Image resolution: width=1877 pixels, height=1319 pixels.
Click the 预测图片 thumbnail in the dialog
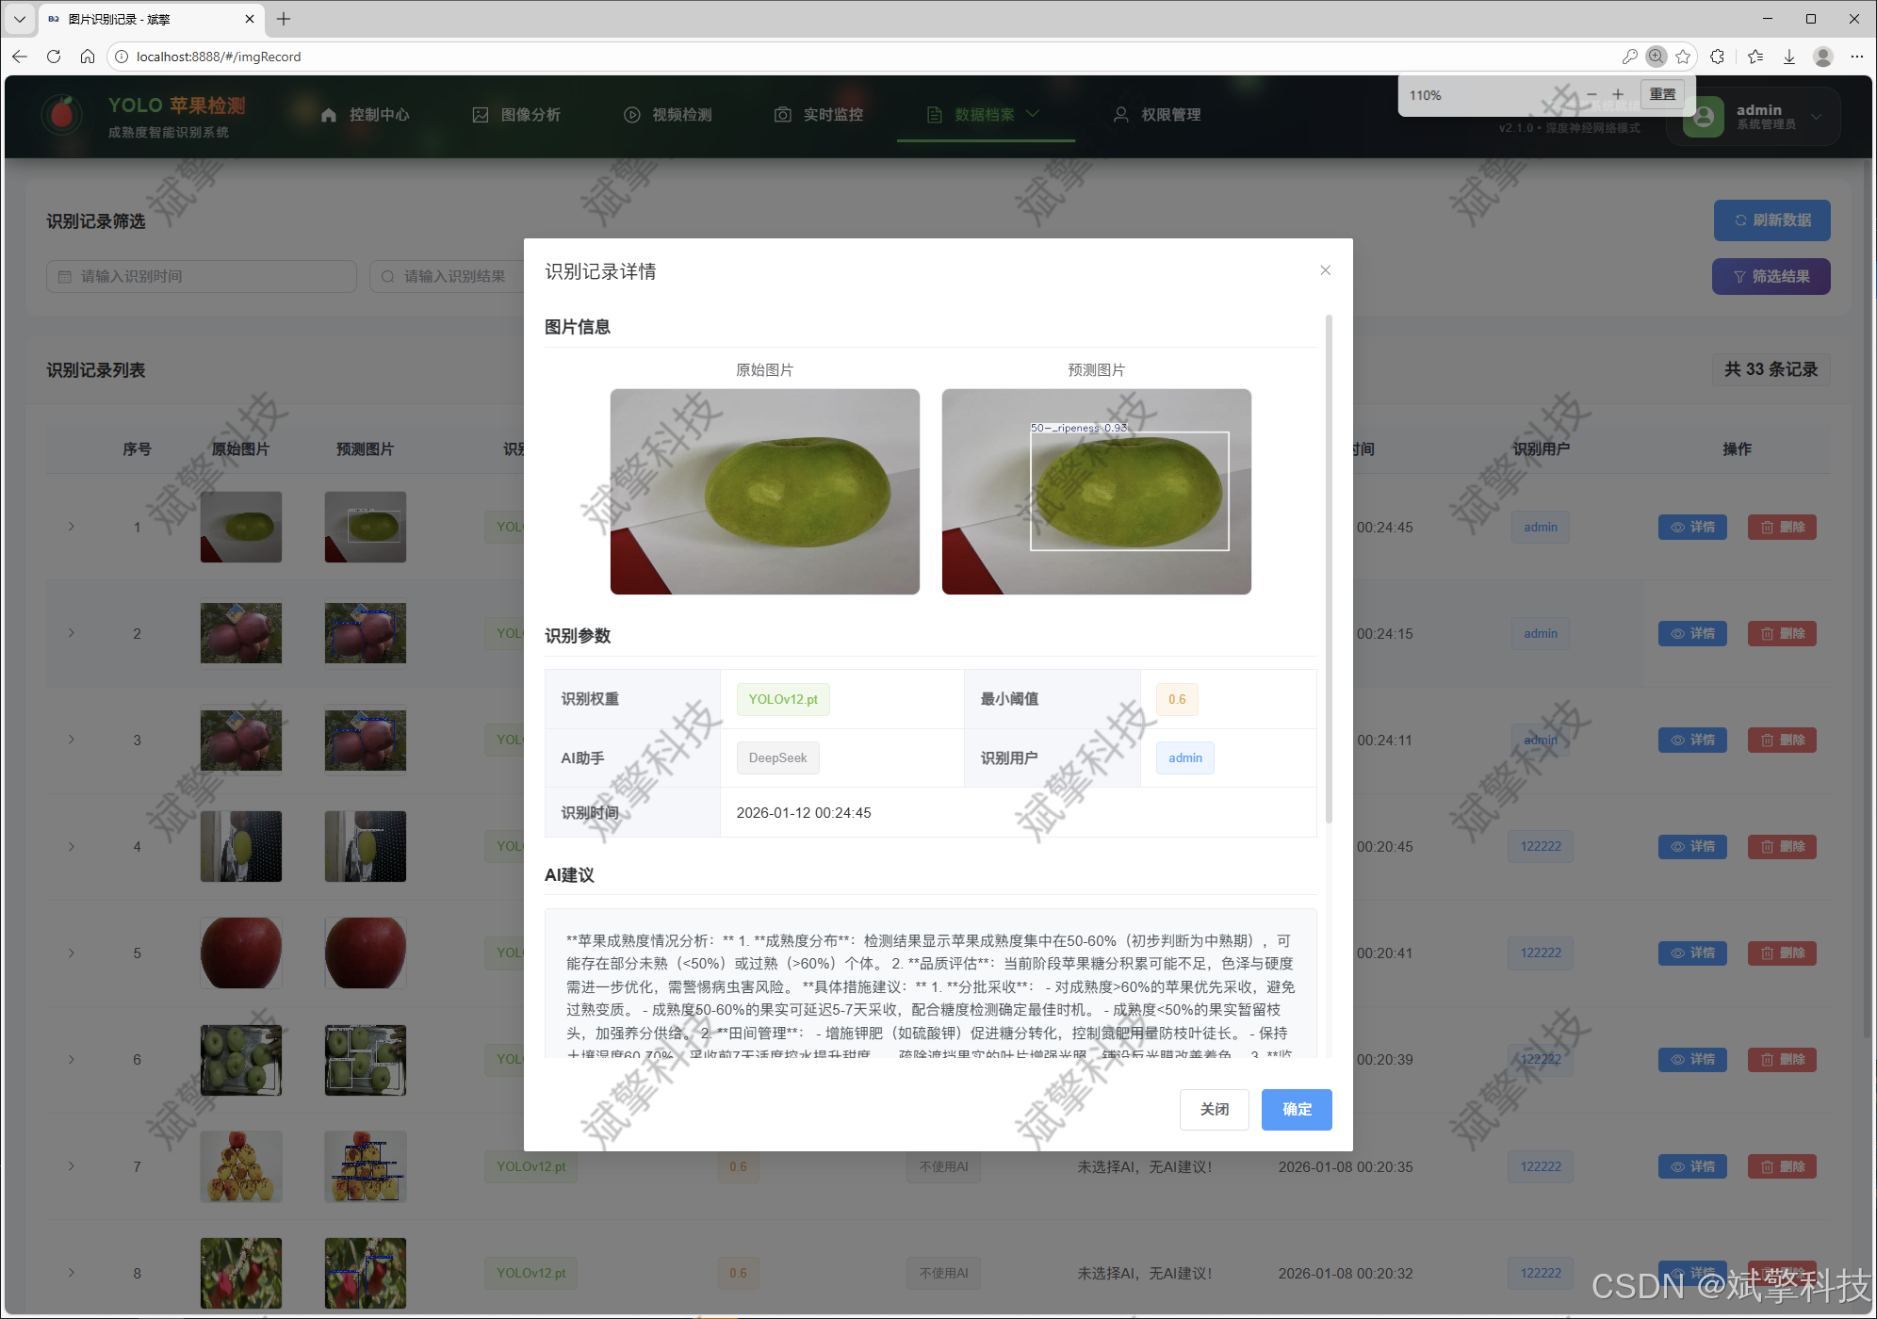1096,492
